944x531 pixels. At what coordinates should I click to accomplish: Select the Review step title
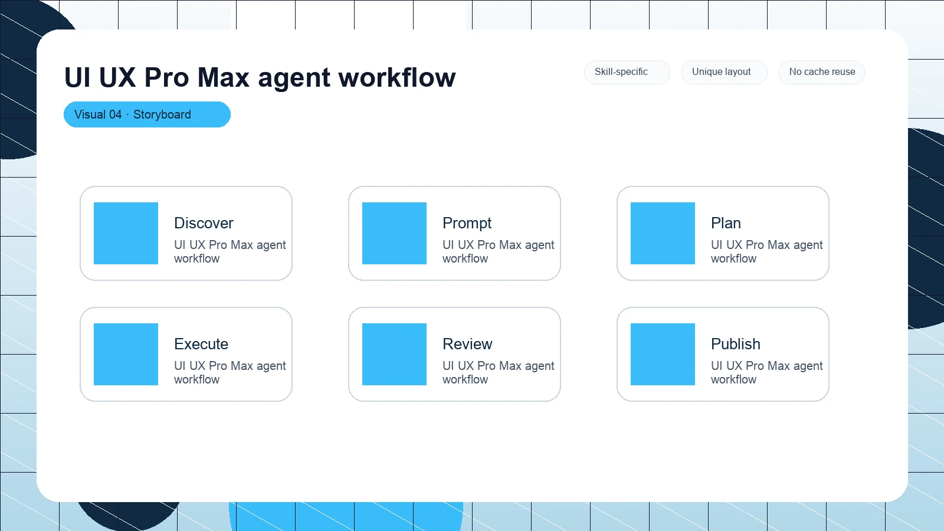(x=467, y=344)
